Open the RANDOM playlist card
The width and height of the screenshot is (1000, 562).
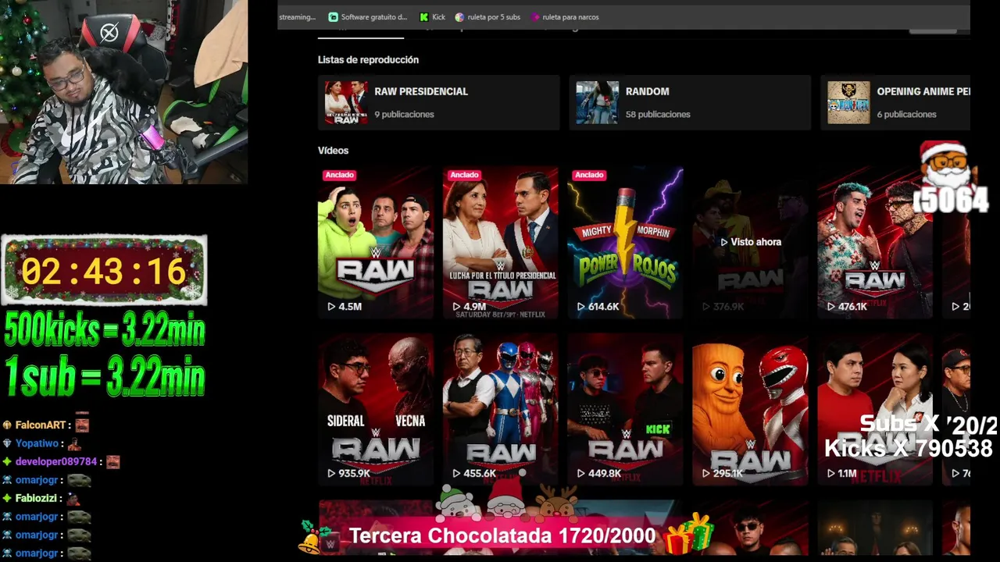click(690, 102)
